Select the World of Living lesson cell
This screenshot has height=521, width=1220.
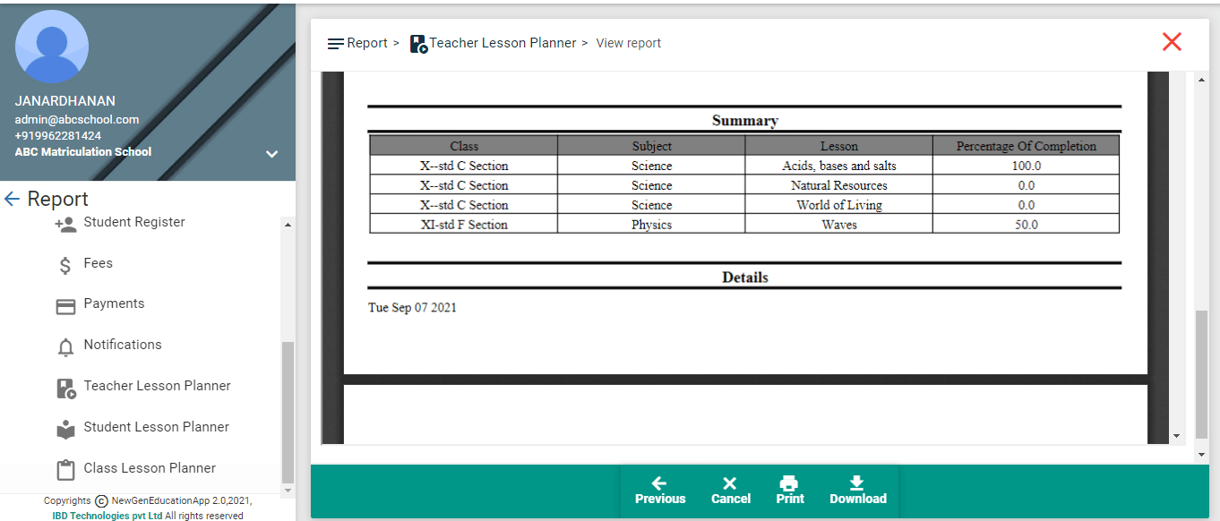point(839,205)
